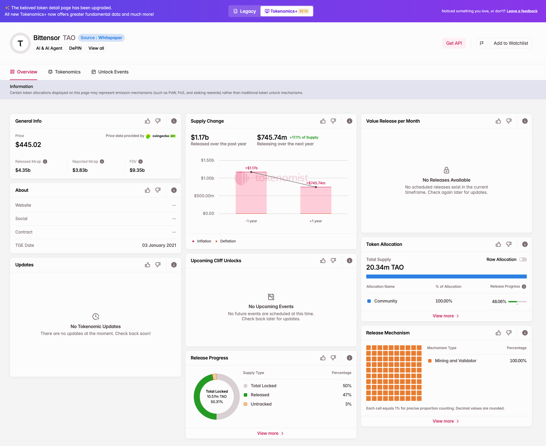The width and height of the screenshot is (546, 446).
Task: Click Add to Watchlist button
Action: tap(511, 43)
